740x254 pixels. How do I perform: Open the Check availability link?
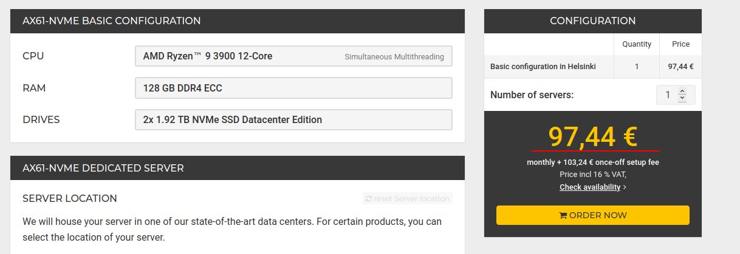click(590, 187)
